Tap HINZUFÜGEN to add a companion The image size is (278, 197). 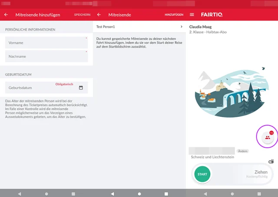(x=174, y=15)
